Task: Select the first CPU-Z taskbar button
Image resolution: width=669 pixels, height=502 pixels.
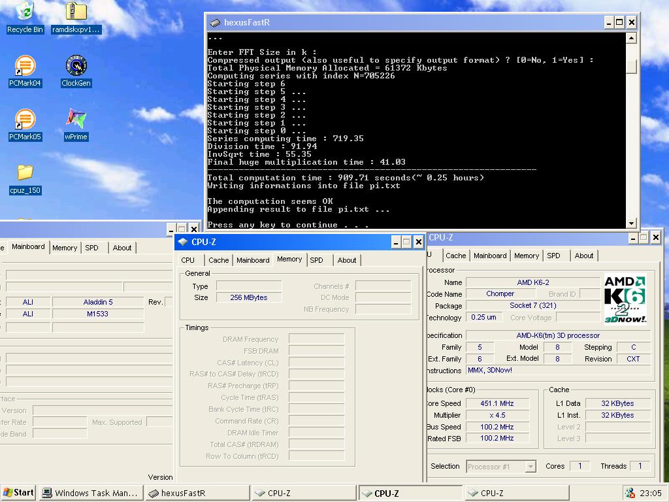Action: pos(304,493)
